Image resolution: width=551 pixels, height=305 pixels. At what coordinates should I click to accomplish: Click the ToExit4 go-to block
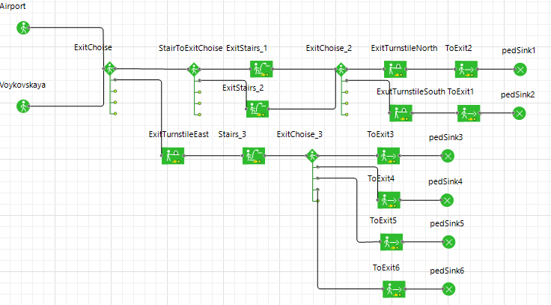389,200
